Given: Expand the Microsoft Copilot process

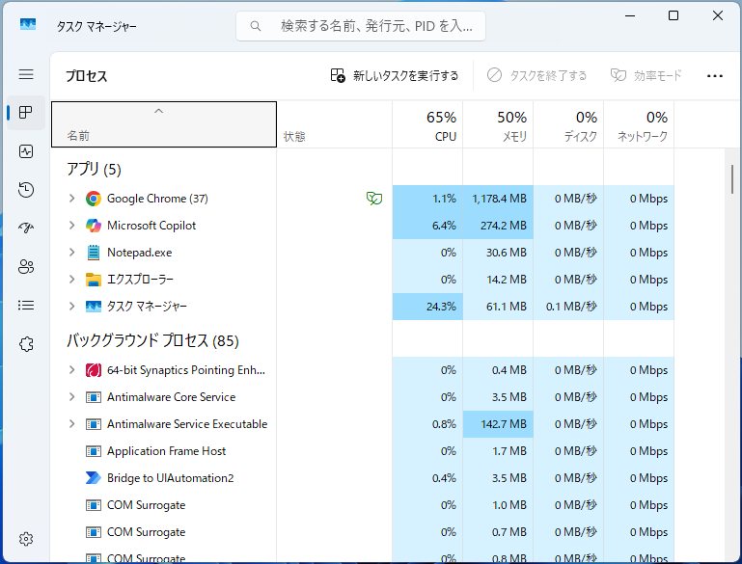Looking at the screenshot, I should tap(72, 226).
